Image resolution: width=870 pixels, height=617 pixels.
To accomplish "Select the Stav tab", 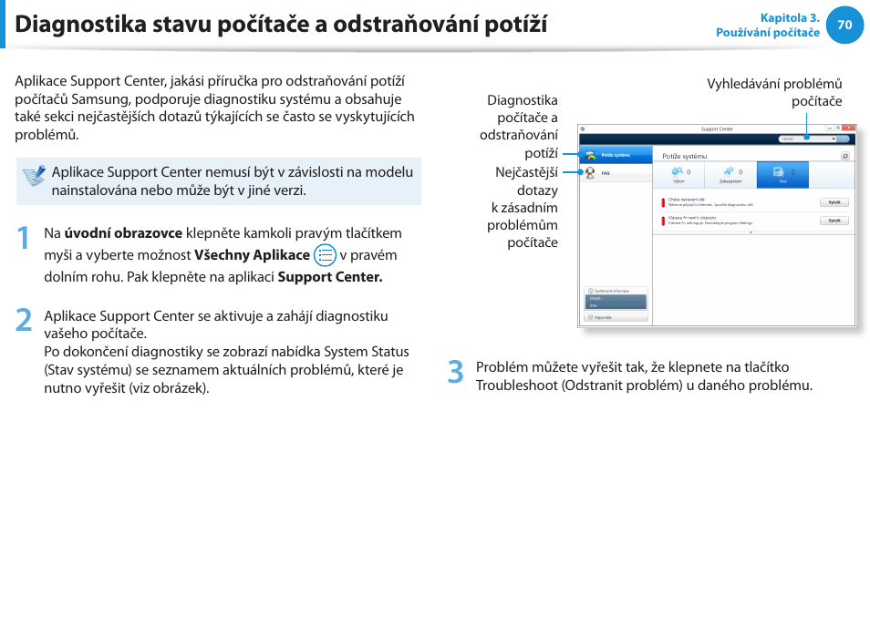I will 782,175.
